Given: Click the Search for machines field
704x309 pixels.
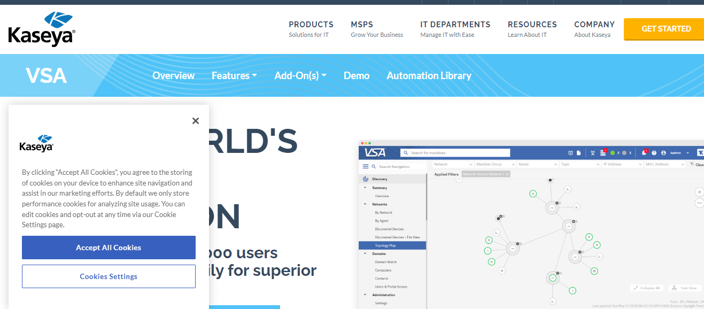Looking at the screenshot, I should pyautogui.click(x=455, y=153).
